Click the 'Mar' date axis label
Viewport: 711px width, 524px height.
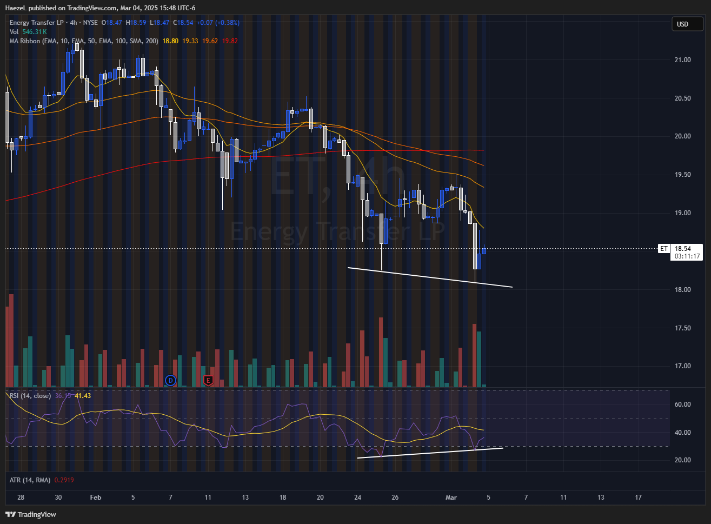[451, 498]
